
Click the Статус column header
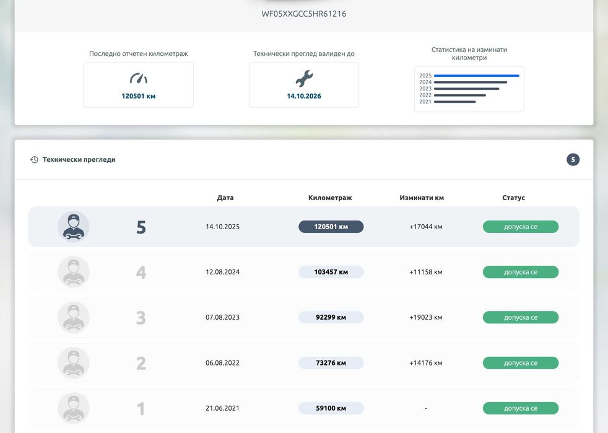pos(513,198)
